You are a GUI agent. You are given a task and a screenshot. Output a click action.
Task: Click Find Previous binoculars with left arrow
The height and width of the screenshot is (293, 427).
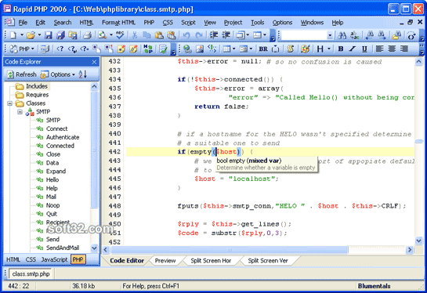pos(370,35)
